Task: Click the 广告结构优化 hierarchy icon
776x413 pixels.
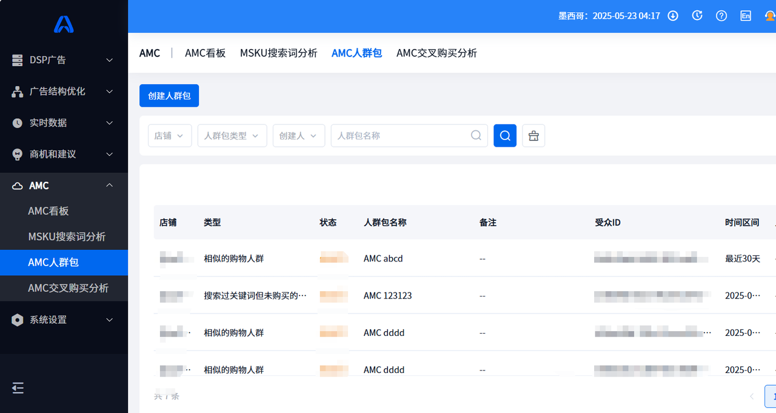Action: [18, 92]
